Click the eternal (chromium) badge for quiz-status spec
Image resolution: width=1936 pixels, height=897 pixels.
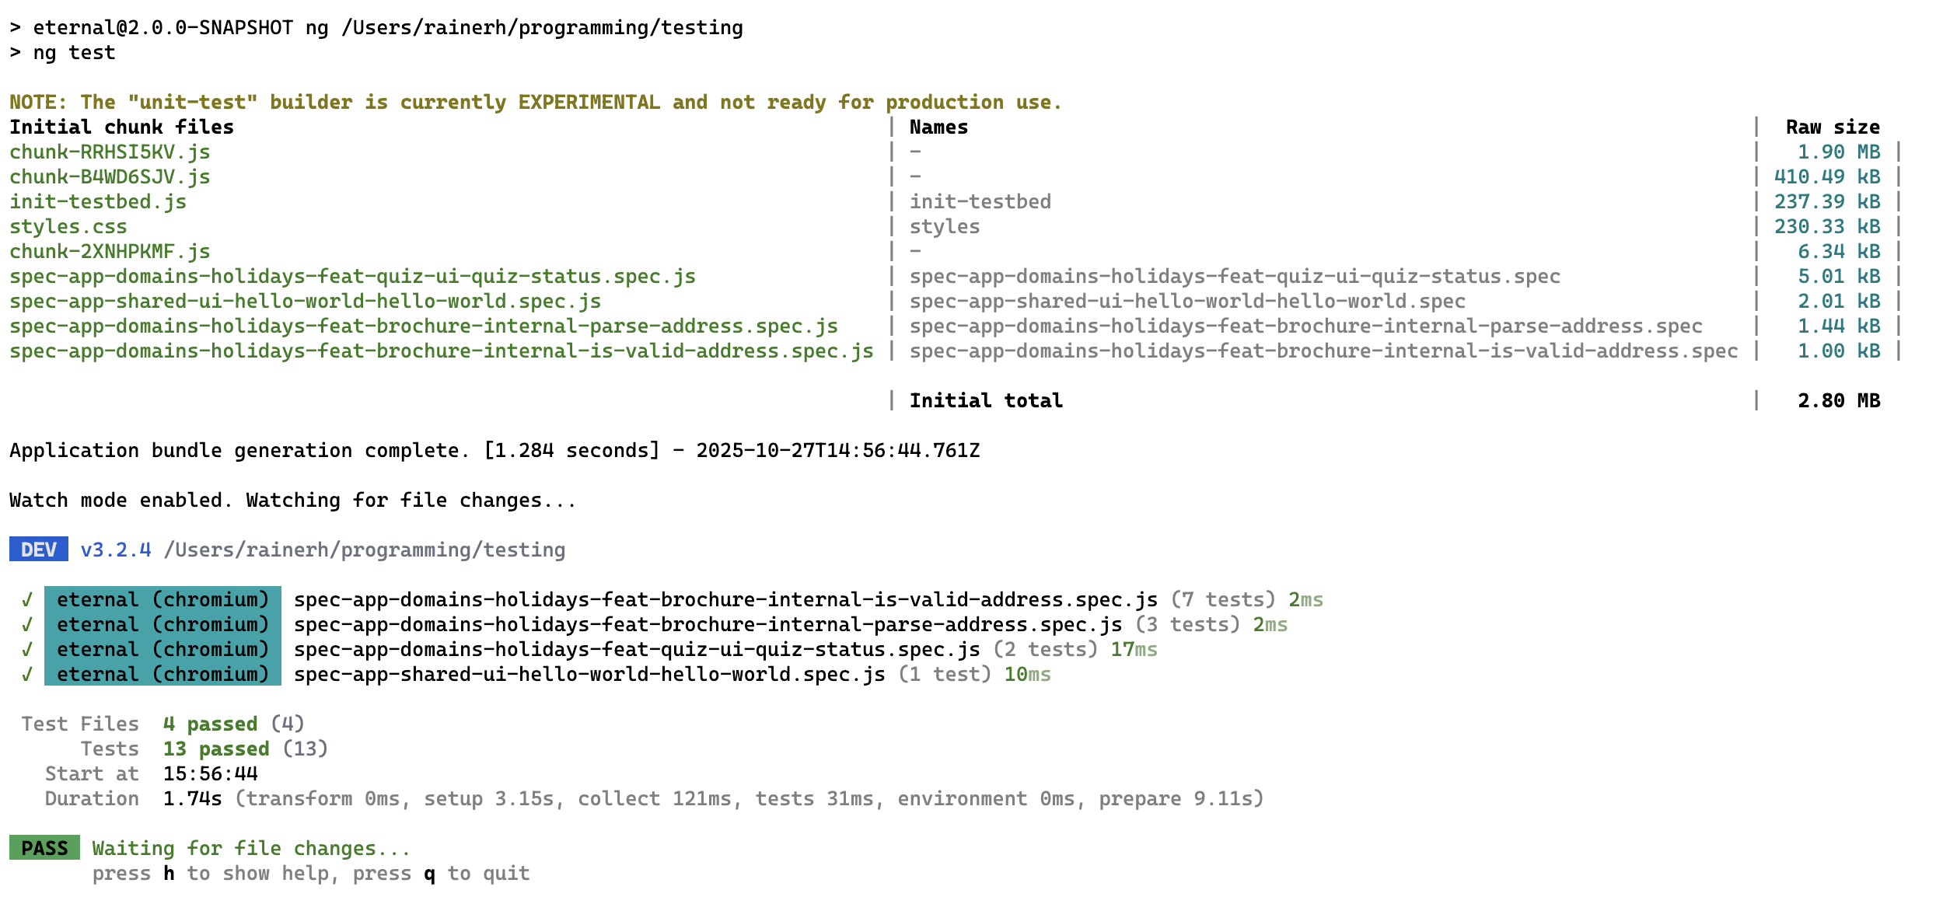[x=162, y=649]
